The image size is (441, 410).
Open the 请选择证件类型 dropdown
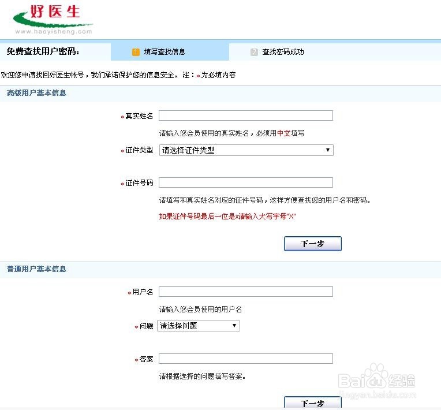[246, 150]
